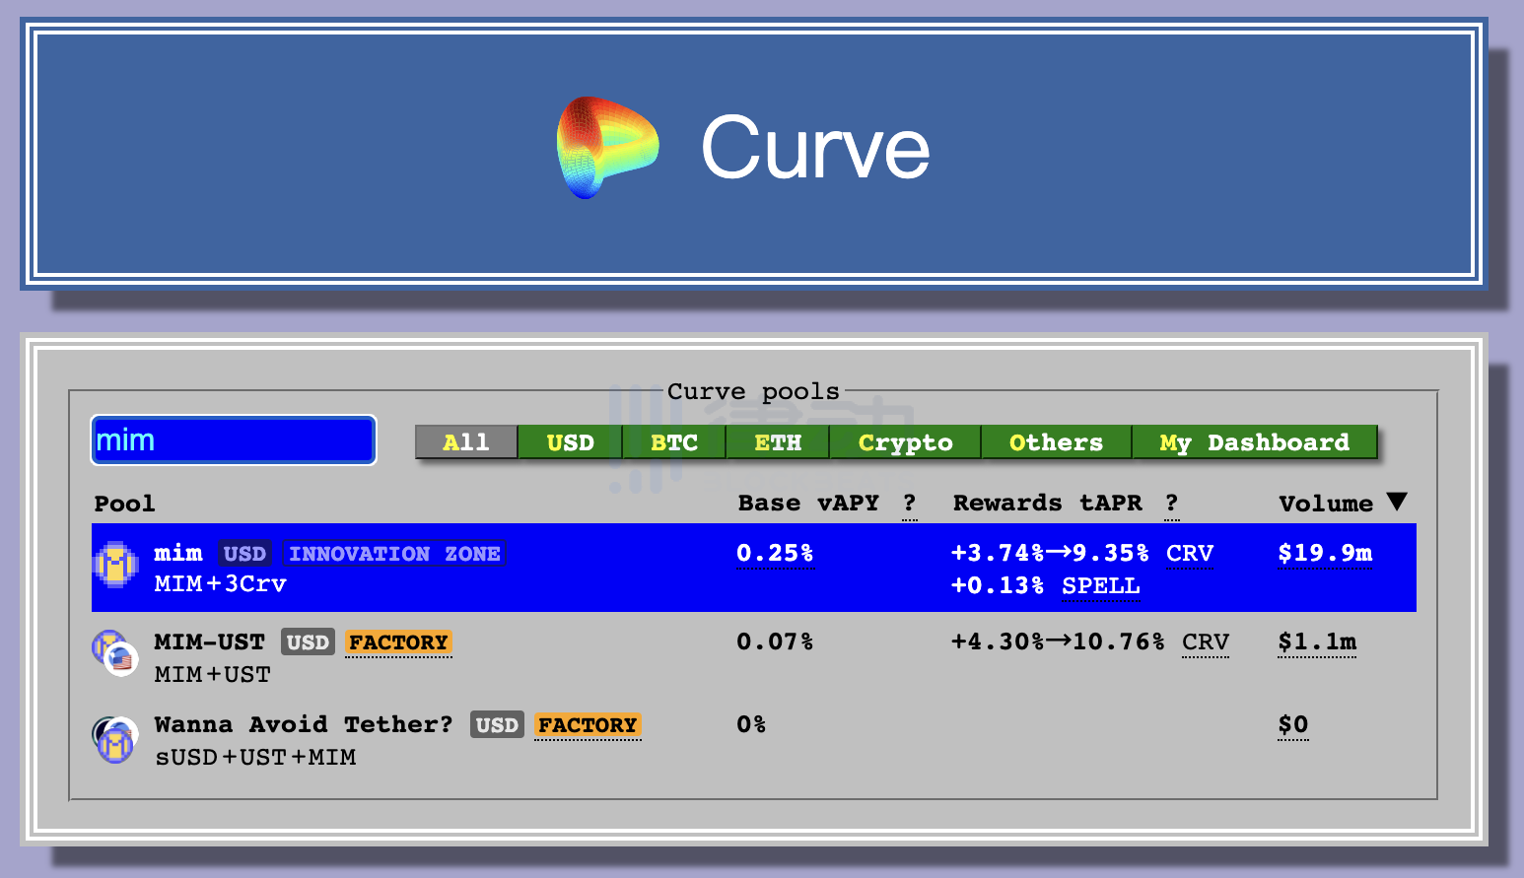This screenshot has height=878, width=1524.
Task: Open the Others filter tab
Action: (1056, 442)
